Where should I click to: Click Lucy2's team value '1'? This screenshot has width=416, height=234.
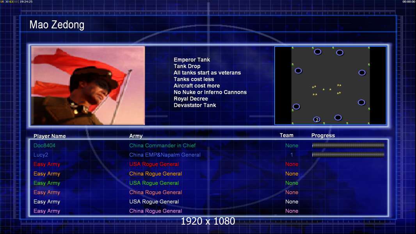click(x=292, y=155)
